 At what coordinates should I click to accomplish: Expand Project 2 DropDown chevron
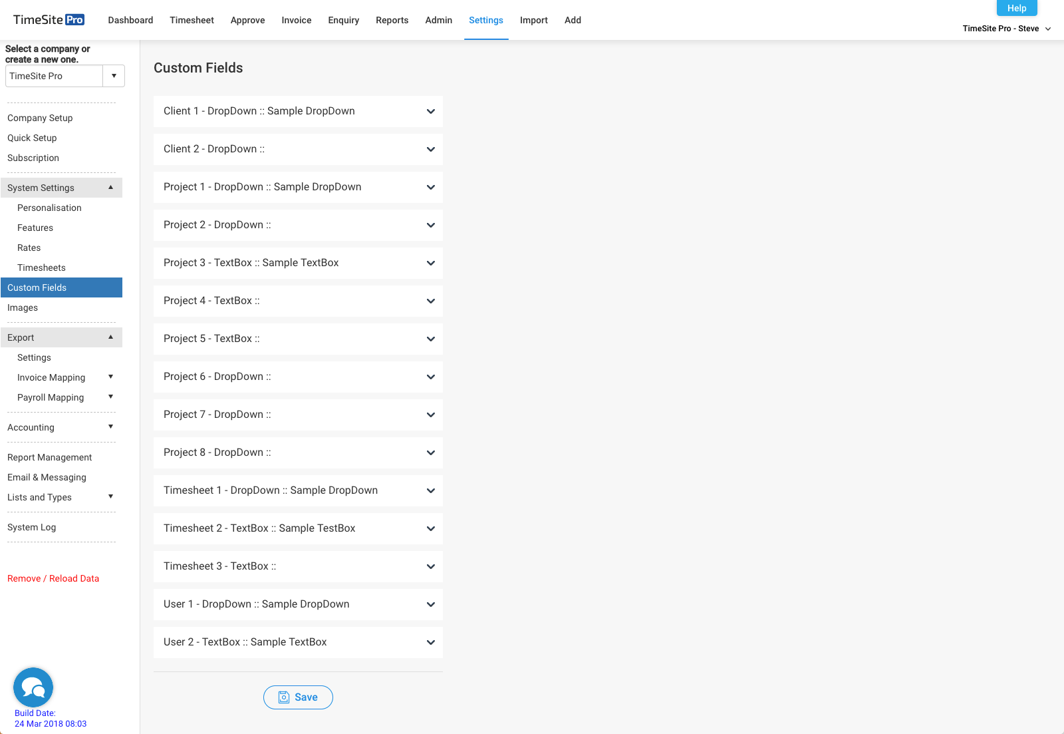(x=431, y=226)
